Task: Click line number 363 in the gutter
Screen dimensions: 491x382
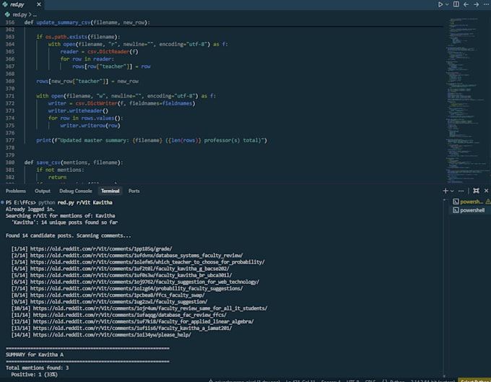Action: (10, 37)
